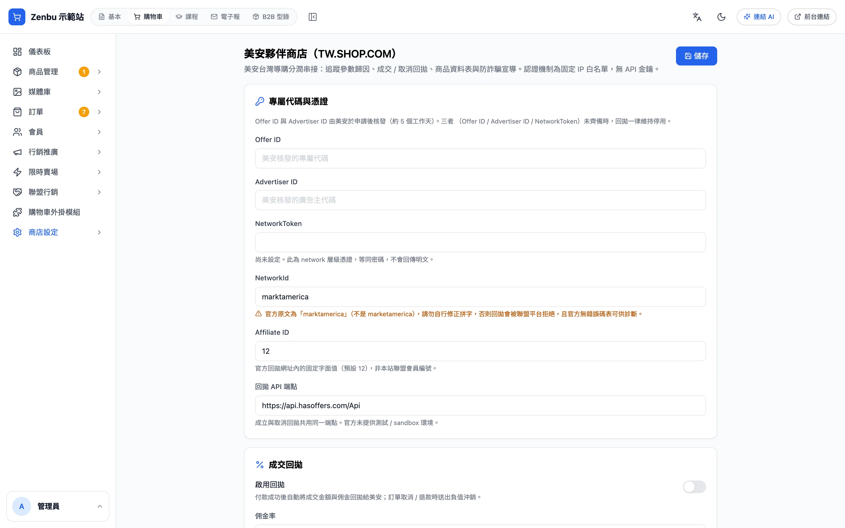Click the NetworkId field with marktamerica
Image resolution: width=845 pixels, height=528 pixels.
click(480, 297)
